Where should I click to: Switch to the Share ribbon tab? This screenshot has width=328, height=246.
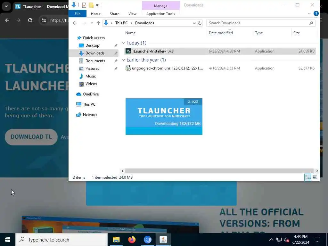tap(114, 14)
